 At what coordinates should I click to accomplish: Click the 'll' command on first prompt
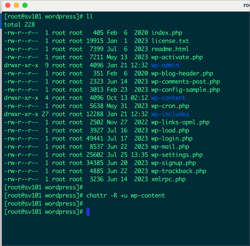pyautogui.click(x=90, y=16)
